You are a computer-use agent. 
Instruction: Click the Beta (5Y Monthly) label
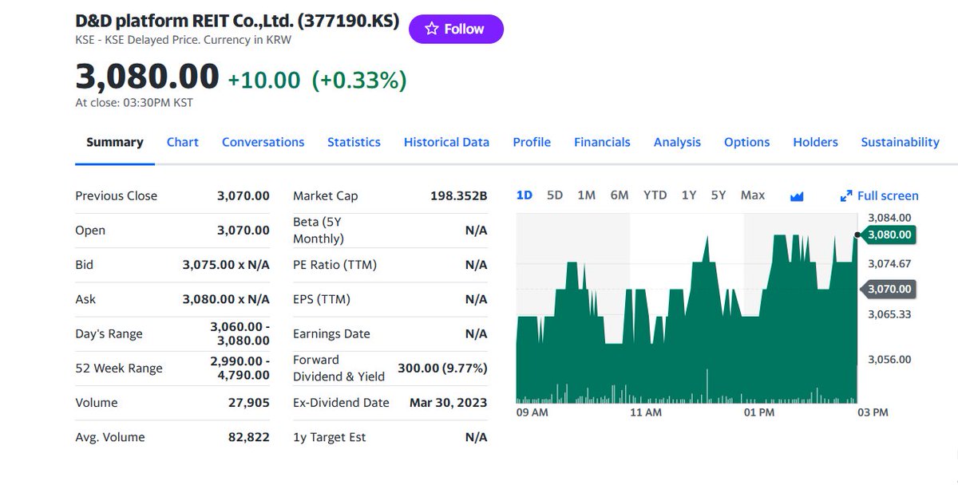(x=319, y=231)
